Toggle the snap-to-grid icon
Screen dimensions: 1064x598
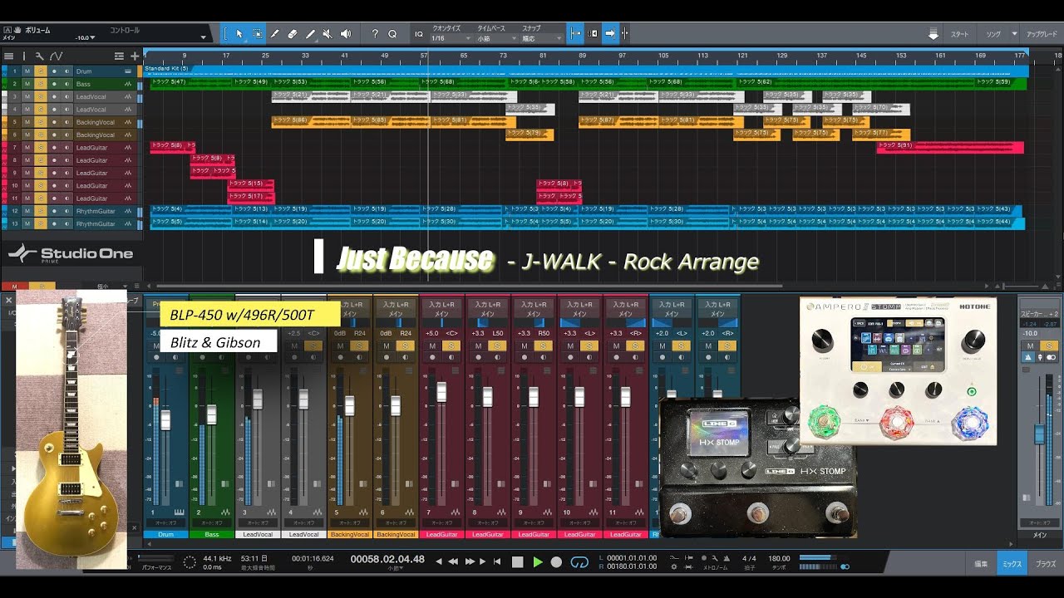[575, 33]
